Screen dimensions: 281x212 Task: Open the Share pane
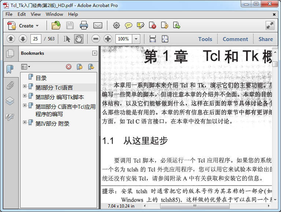[x=266, y=39]
